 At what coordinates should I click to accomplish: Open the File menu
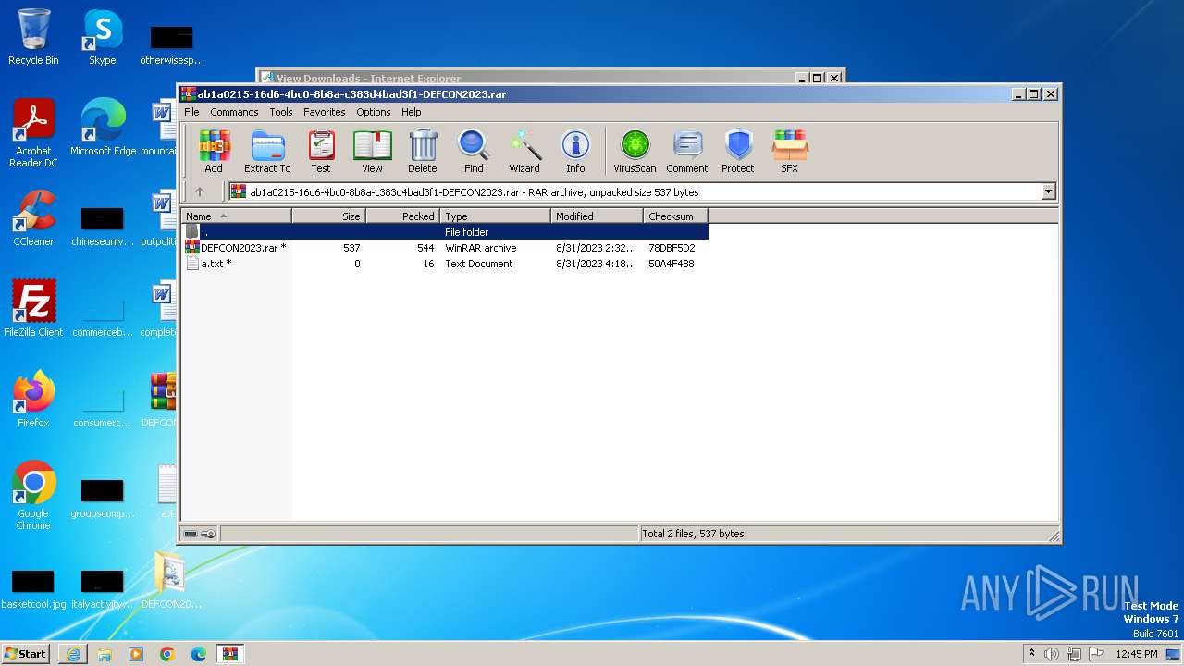[x=191, y=112]
